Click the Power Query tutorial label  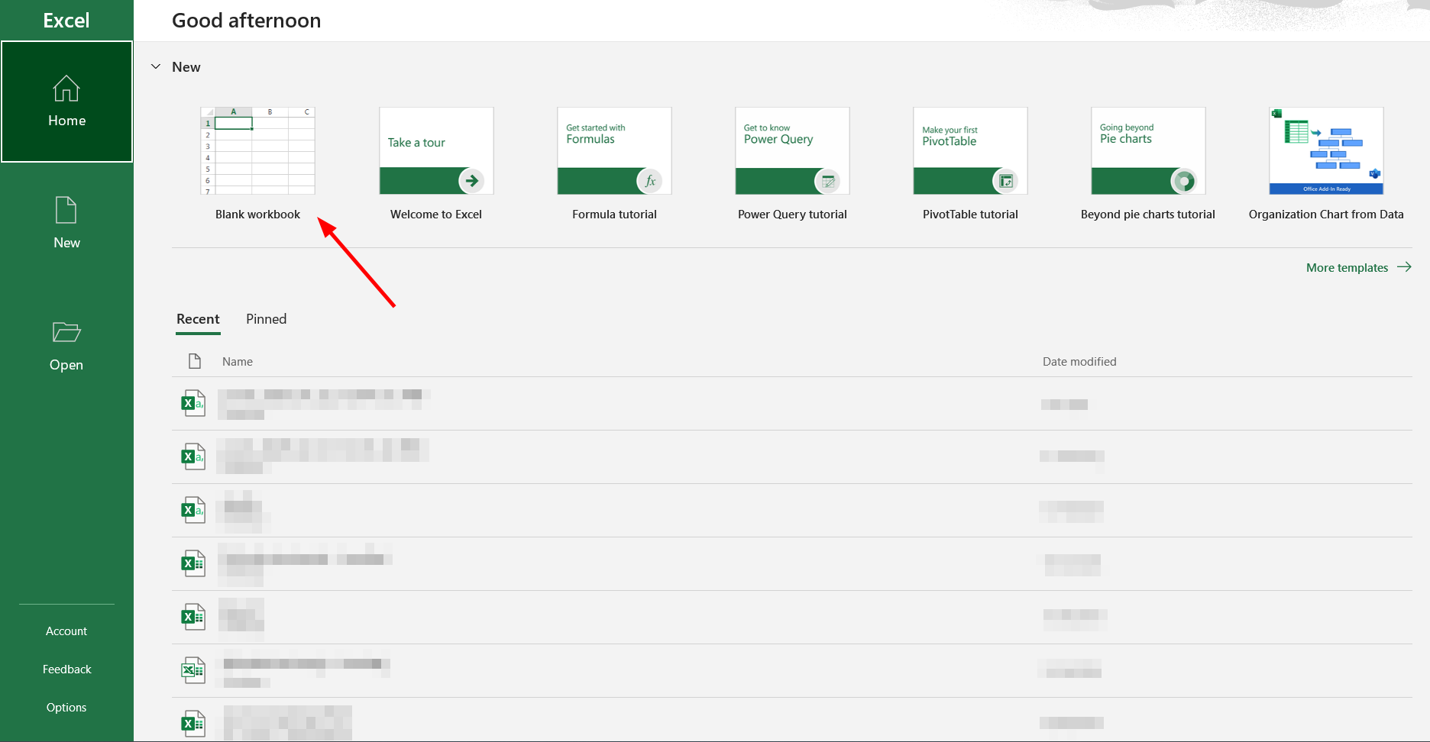tap(792, 215)
